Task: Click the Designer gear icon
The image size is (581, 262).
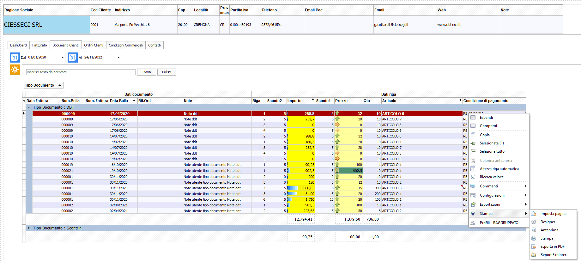Action: pos(534,222)
